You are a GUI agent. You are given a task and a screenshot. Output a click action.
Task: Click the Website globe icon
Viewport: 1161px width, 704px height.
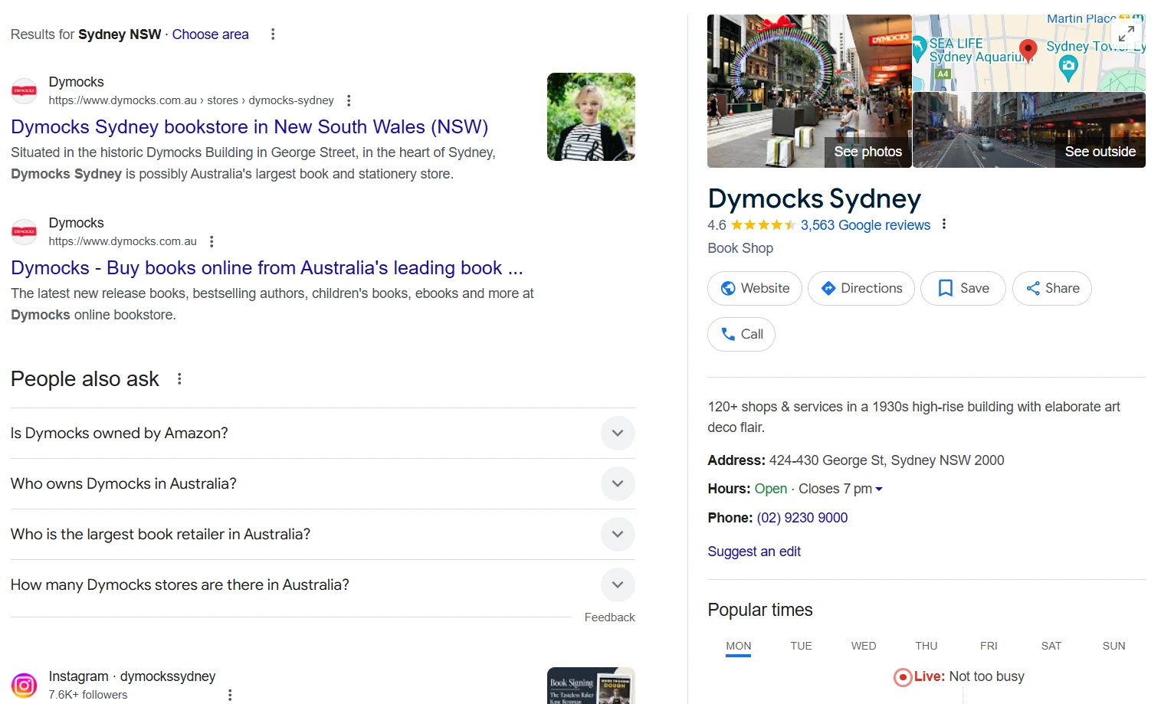coord(728,288)
